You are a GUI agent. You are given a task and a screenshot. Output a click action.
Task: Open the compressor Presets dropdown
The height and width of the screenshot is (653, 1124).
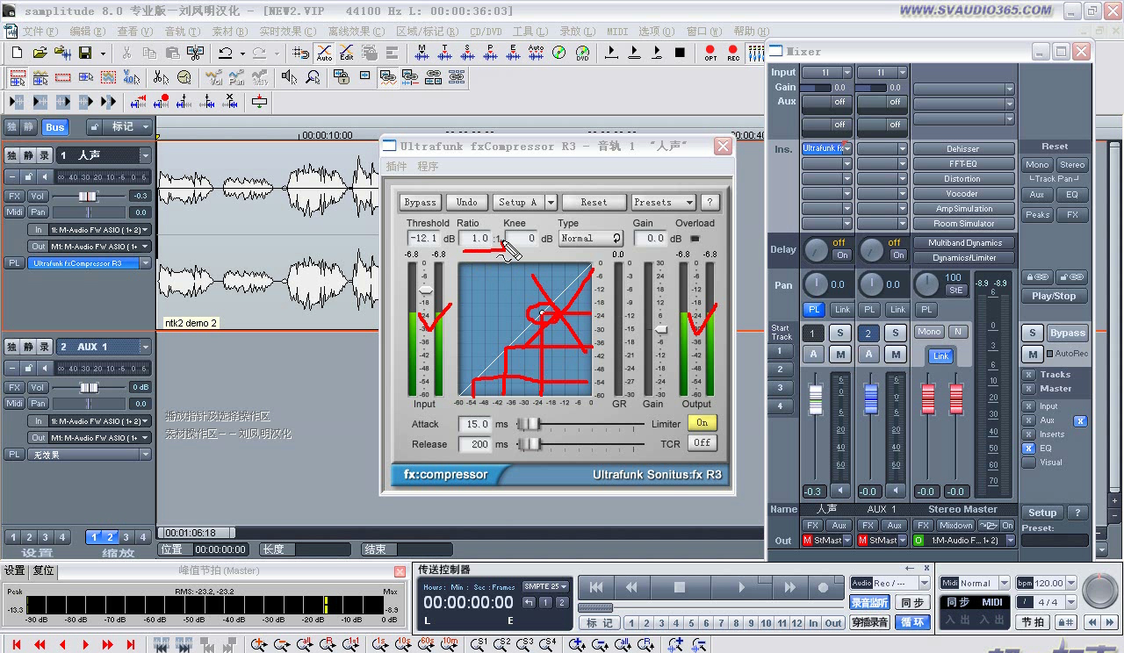663,202
